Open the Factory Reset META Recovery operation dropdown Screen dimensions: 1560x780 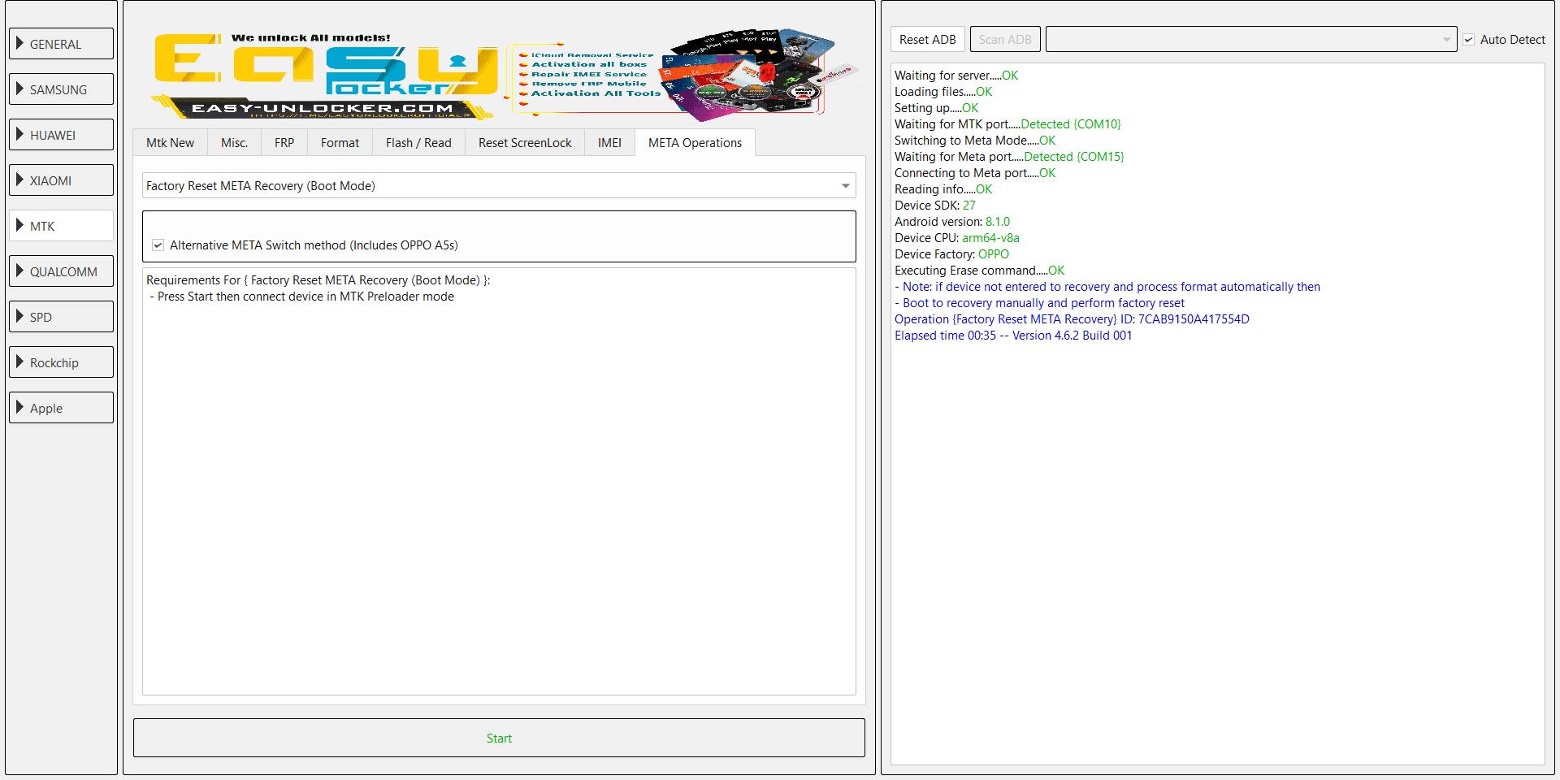point(499,185)
